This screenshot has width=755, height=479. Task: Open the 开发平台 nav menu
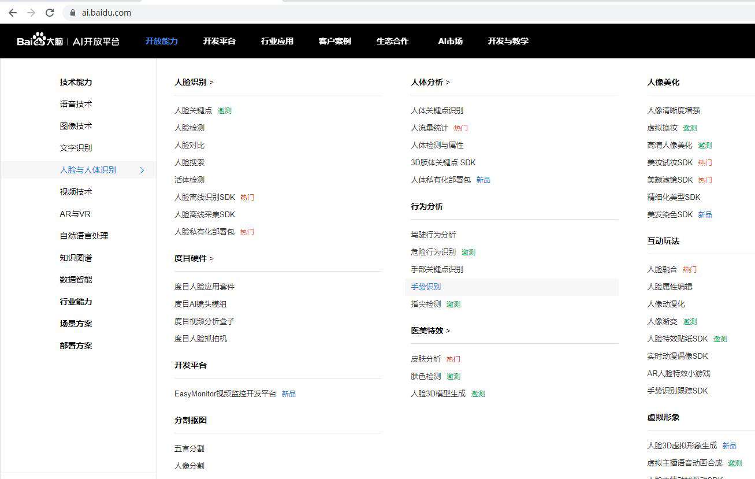pos(220,41)
